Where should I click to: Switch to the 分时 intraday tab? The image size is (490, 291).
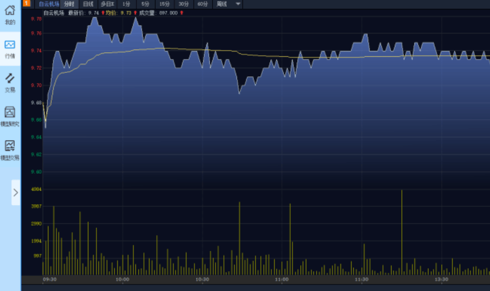pos(69,4)
